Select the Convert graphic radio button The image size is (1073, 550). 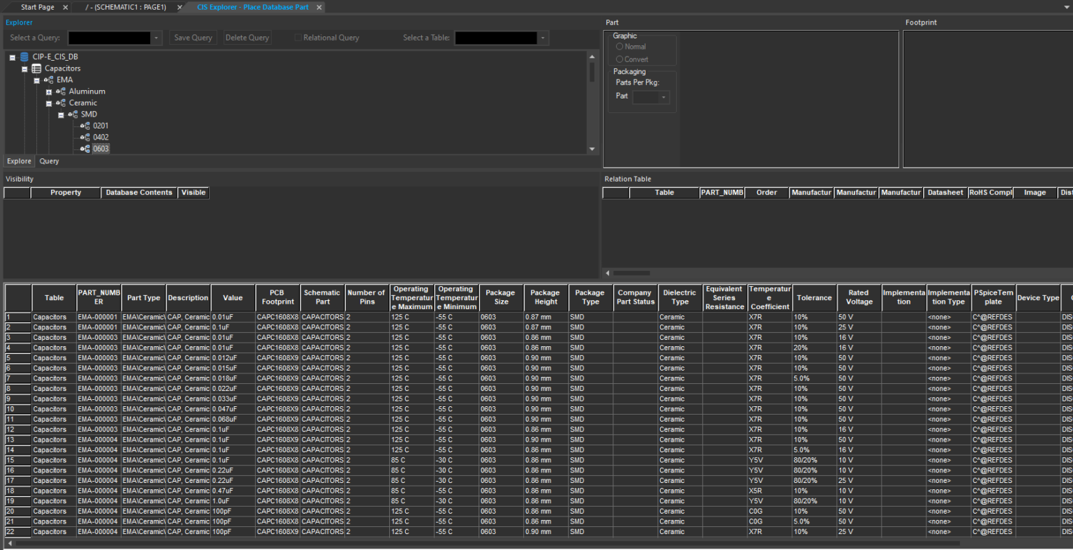[620, 59]
